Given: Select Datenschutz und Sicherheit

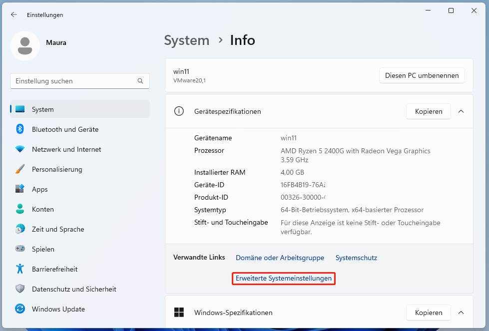Looking at the screenshot, I should (80, 289).
